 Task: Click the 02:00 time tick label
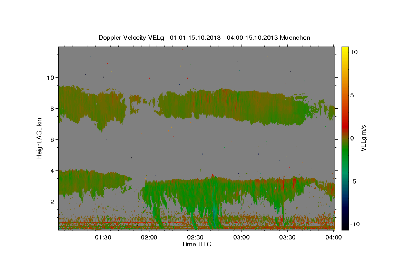[x=149, y=238]
